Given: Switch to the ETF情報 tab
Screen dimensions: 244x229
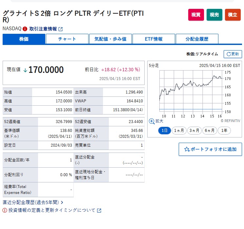Looking at the screenshot, I should click(x=154, y=39).
